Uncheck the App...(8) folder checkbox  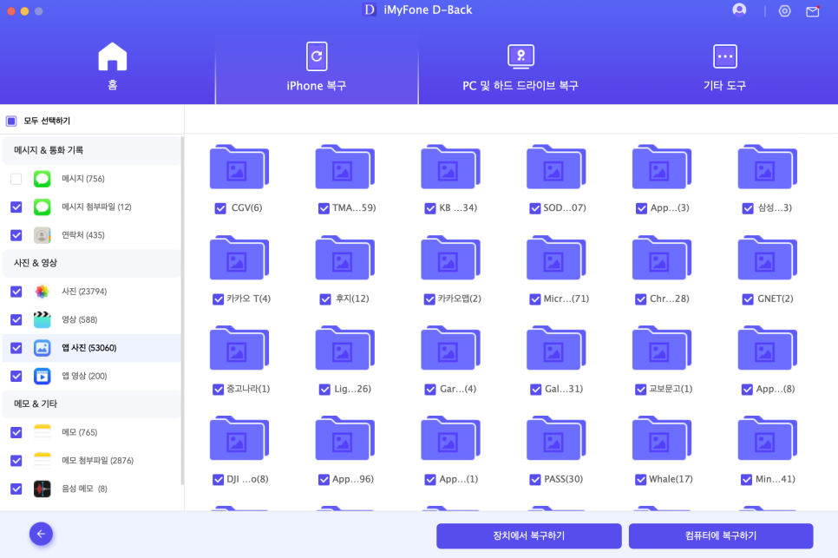coord(747,390)
